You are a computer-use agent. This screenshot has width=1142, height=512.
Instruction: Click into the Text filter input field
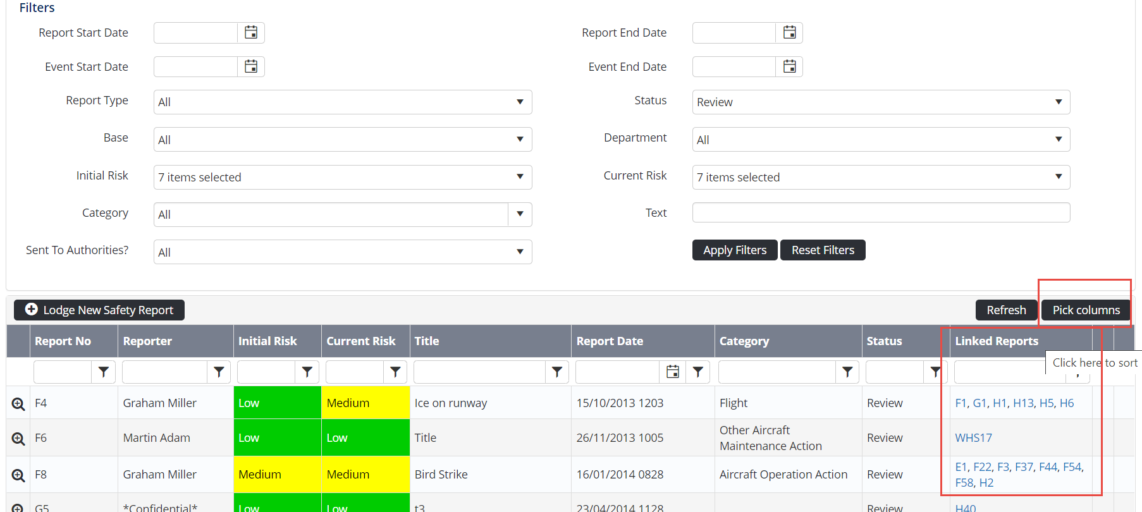point(880,213)
